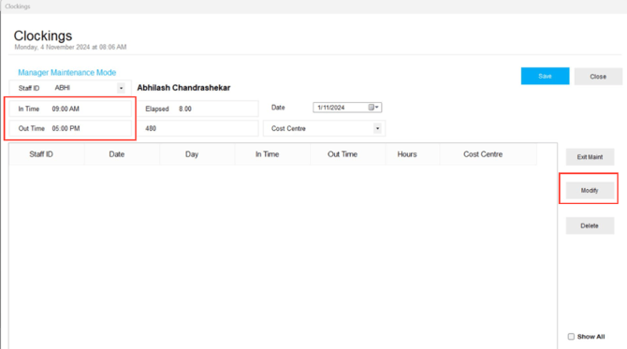Click the Staff ID value ABHI
This screenshot has height=349, width=627.
point(63,88)
